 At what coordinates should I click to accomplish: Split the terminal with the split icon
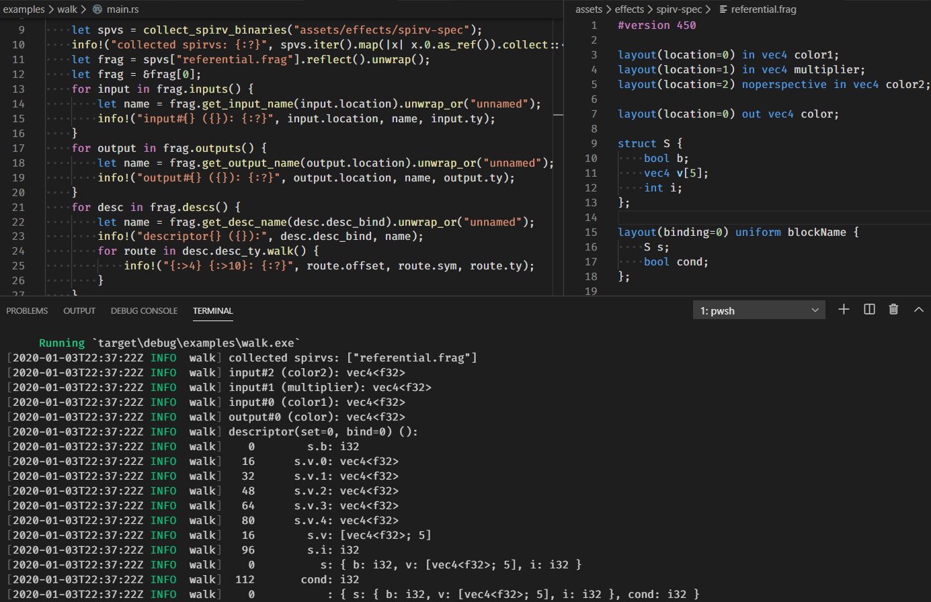869,309
